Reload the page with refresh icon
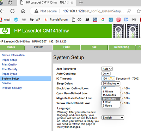The image size is (141, 131). [x=12, y=11]
